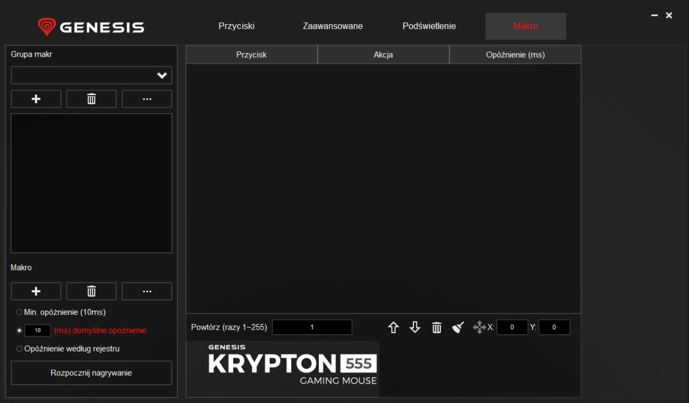
Task: Delete macro group using trash icon
Action: click(91, 99)
